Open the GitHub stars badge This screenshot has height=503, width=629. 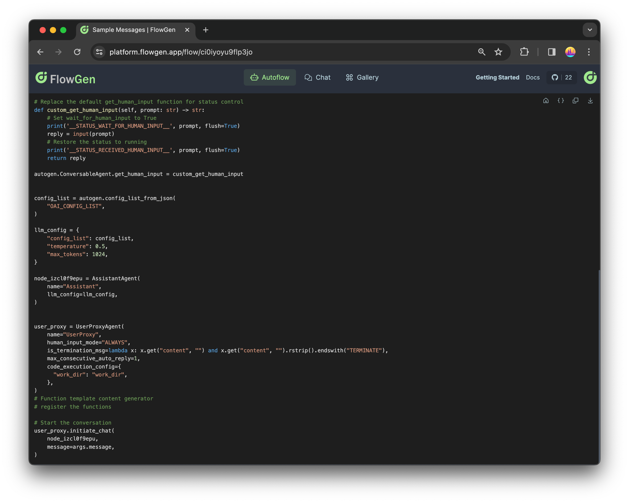pos(562,77)
